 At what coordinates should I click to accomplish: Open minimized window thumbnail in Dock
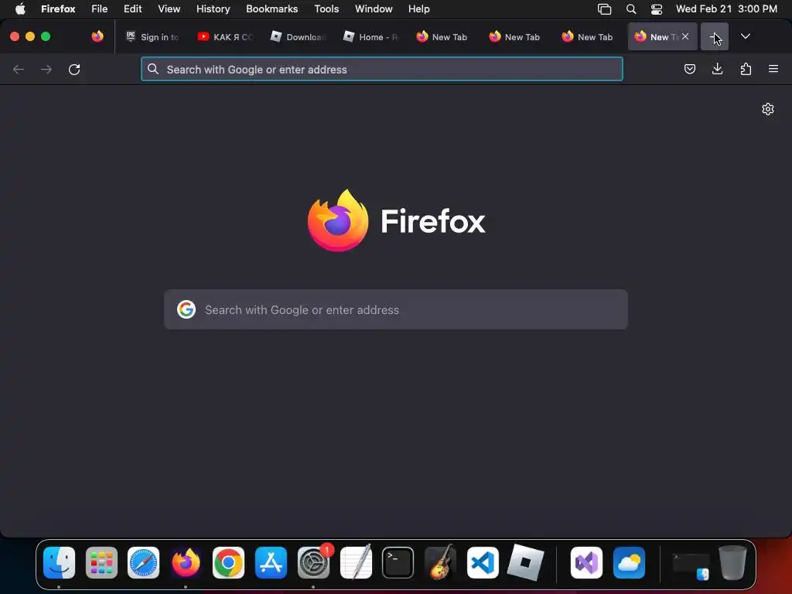pyautogui.click(x=691, y=565)
